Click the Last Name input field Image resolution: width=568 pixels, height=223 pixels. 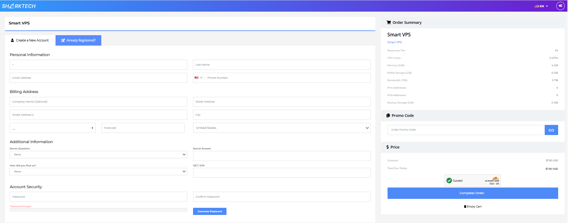281,65
